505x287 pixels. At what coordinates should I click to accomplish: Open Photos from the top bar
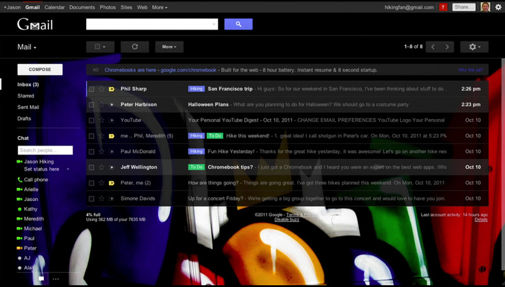(x=107, y=7)
